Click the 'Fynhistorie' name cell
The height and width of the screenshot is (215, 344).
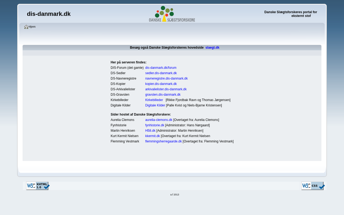point(119,125)
